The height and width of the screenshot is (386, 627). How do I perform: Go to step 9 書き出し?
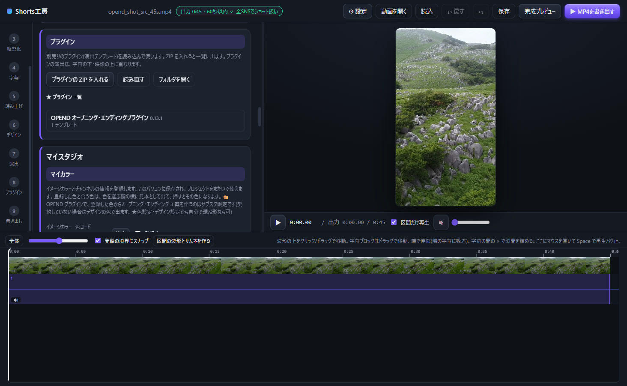(x=14, y=215)
